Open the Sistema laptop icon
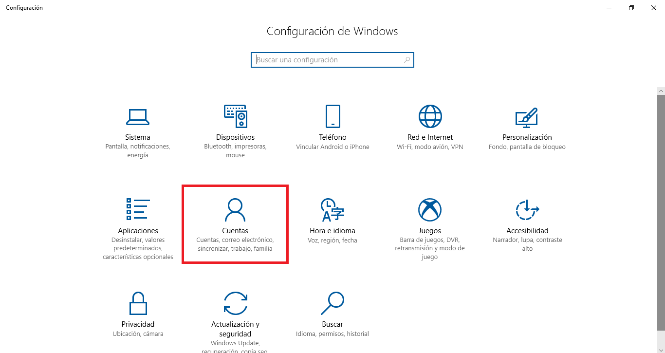This screenshot has width=665, height=353. (x=138, y=116)
